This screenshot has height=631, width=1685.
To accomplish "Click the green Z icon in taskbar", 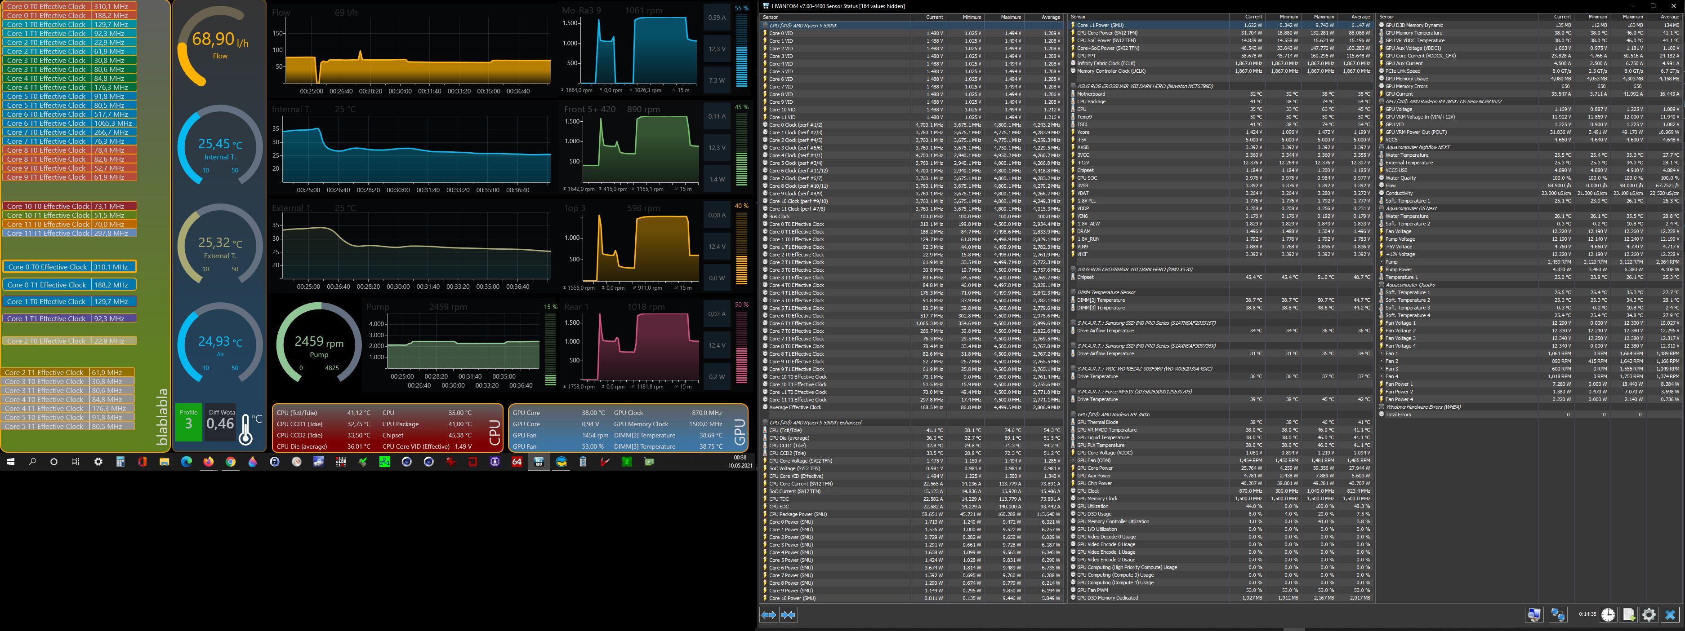I will [x=627, y=462].
